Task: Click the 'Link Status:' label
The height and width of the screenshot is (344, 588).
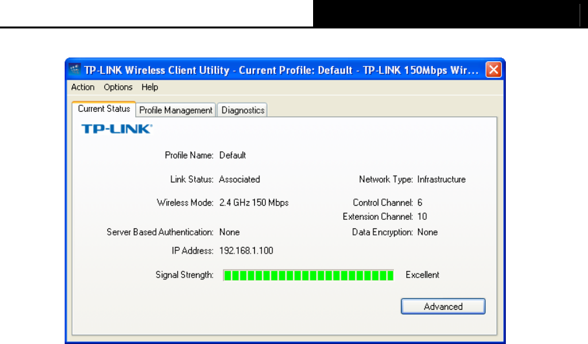Action: 191,180
